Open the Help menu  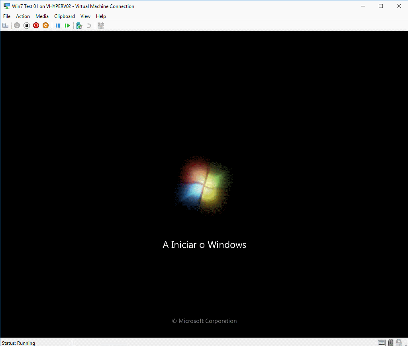(101, 16)
